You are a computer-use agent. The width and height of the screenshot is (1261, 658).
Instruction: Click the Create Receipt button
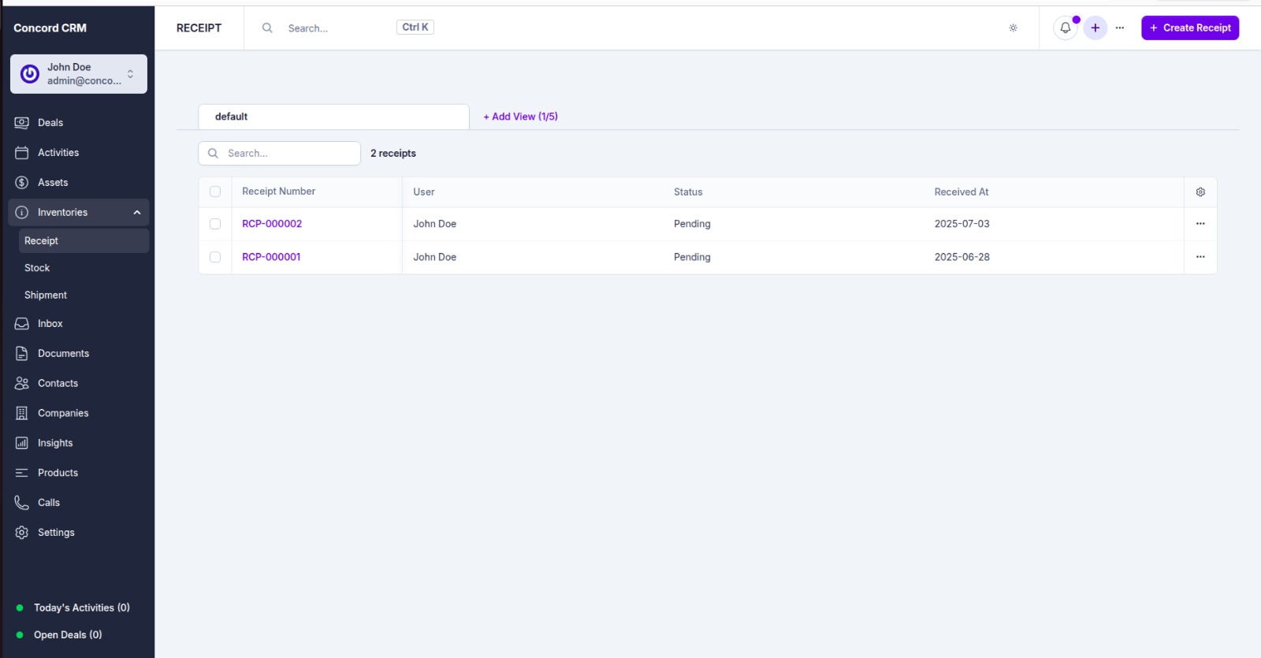click(1190, 28)
